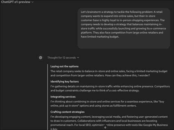Screen dimensions: 174x130
Task: Click the paragraph beginning The retail company seeks
Action: pyautogui.click(x=109, y=73)
